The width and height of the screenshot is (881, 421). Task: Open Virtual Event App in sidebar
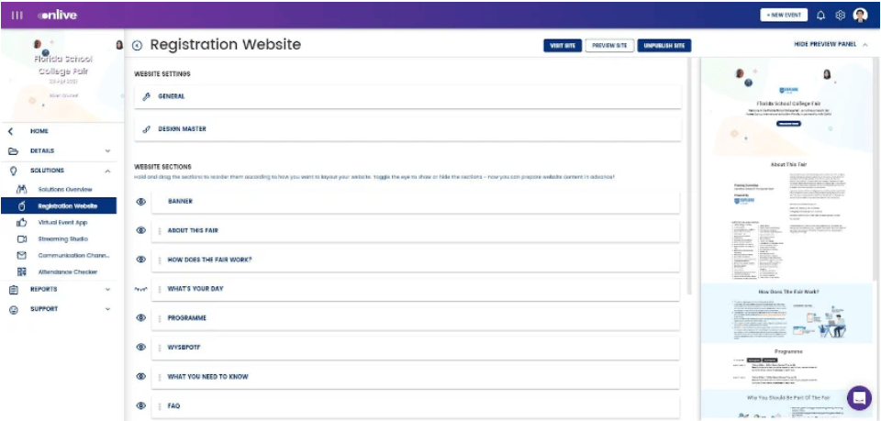pyautogui.click(x=62, y=222)
